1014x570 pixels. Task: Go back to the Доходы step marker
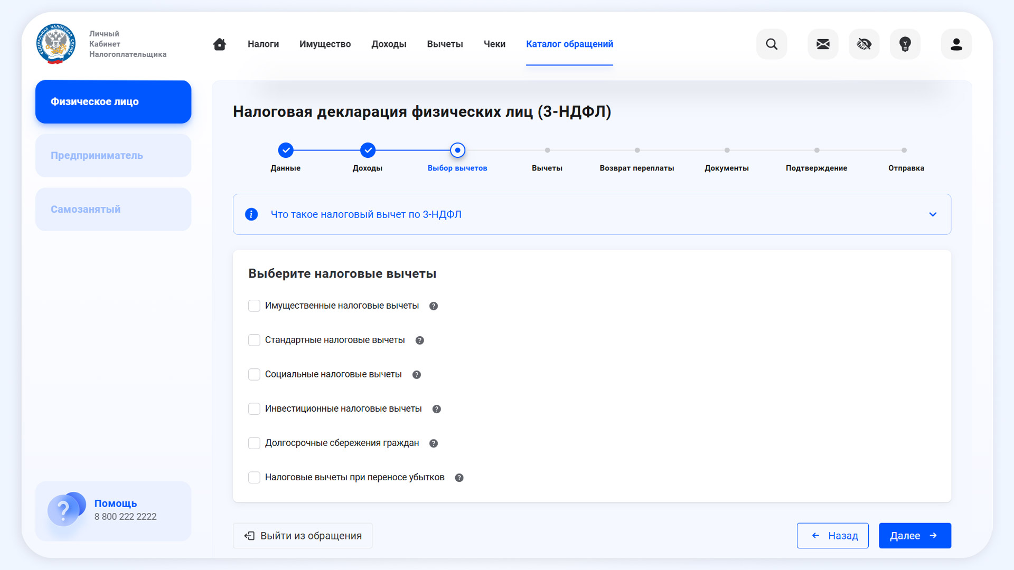pos(368,150)
